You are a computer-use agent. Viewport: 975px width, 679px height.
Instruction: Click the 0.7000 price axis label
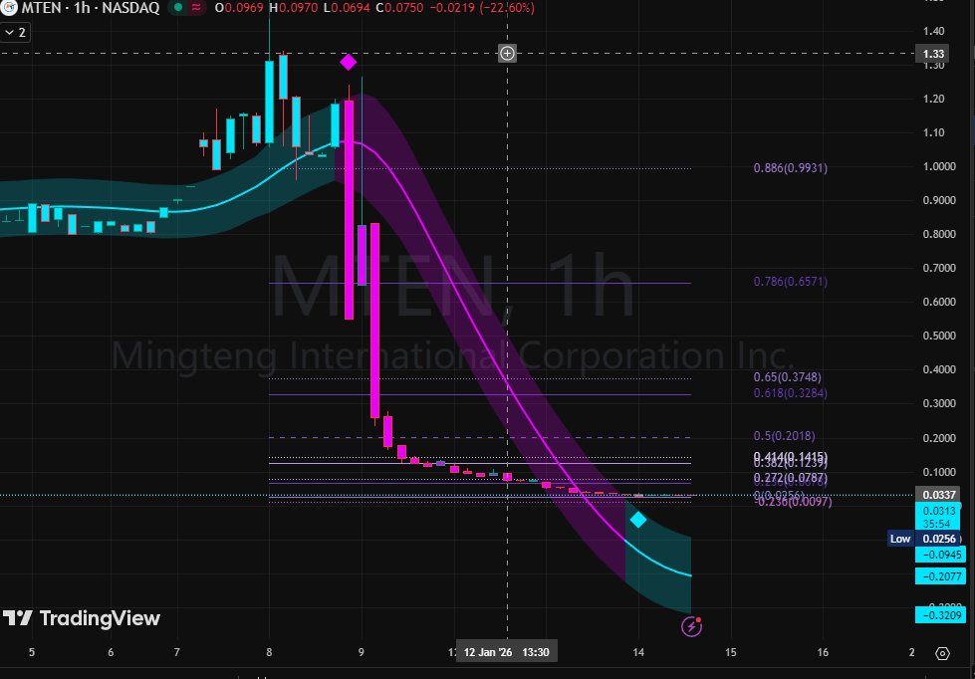click(x=938, y=268)
